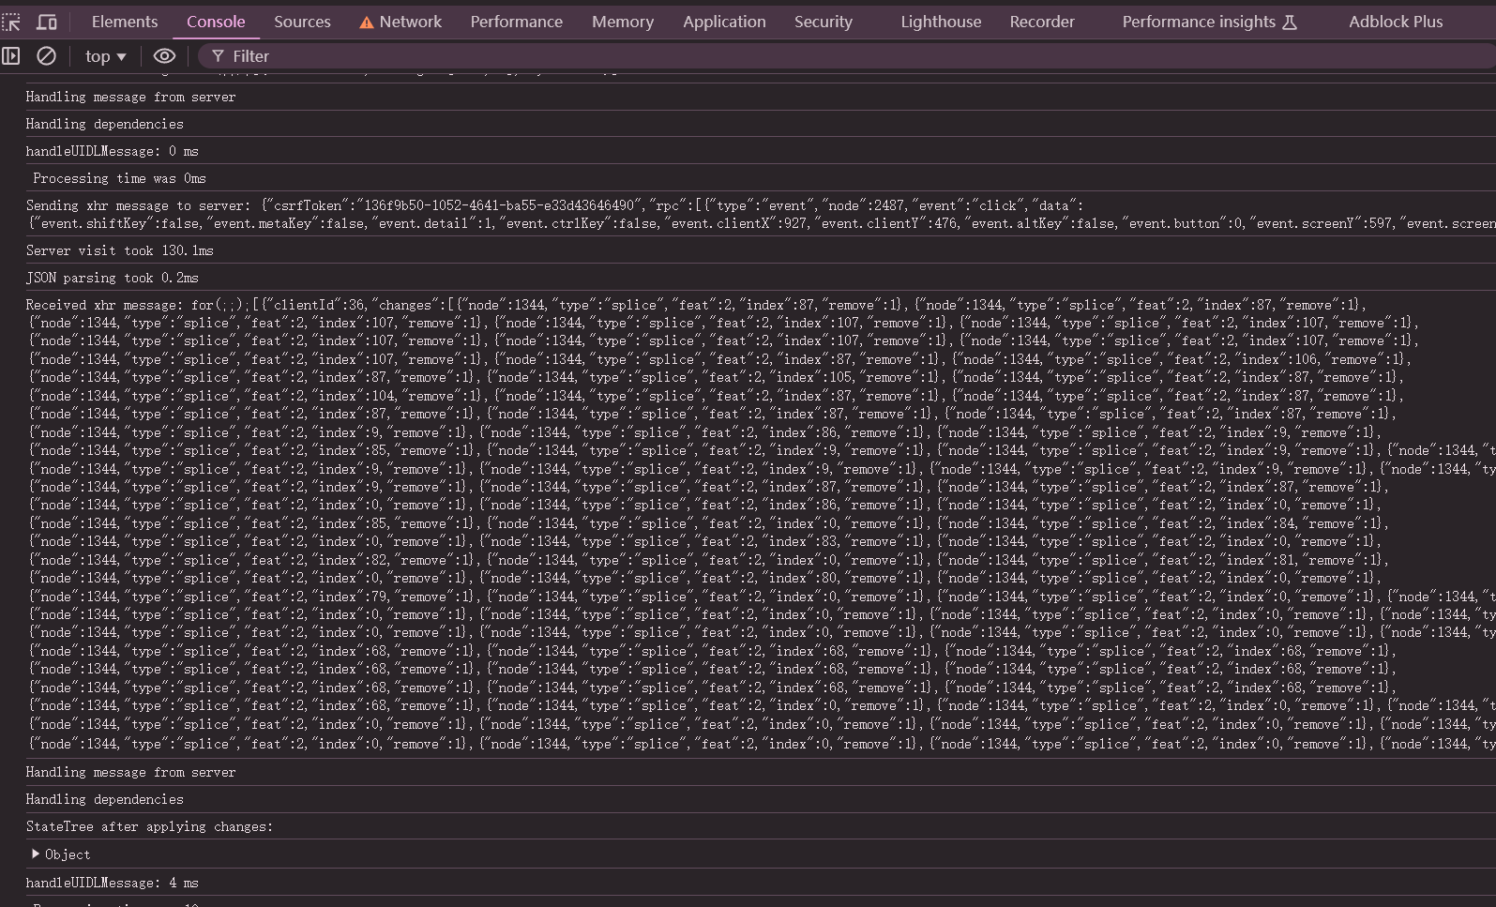The width and height of the screenshot is (1496, 907).
Task: Click the warning icon on the Network tab
Action: (x=367, y=23)
